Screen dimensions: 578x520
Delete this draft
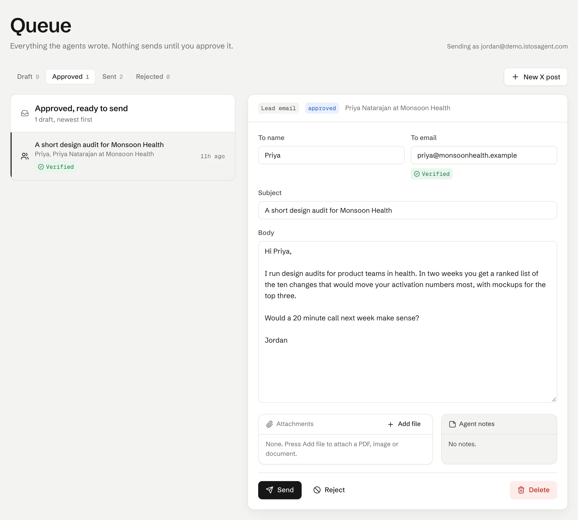coord(534,490)
